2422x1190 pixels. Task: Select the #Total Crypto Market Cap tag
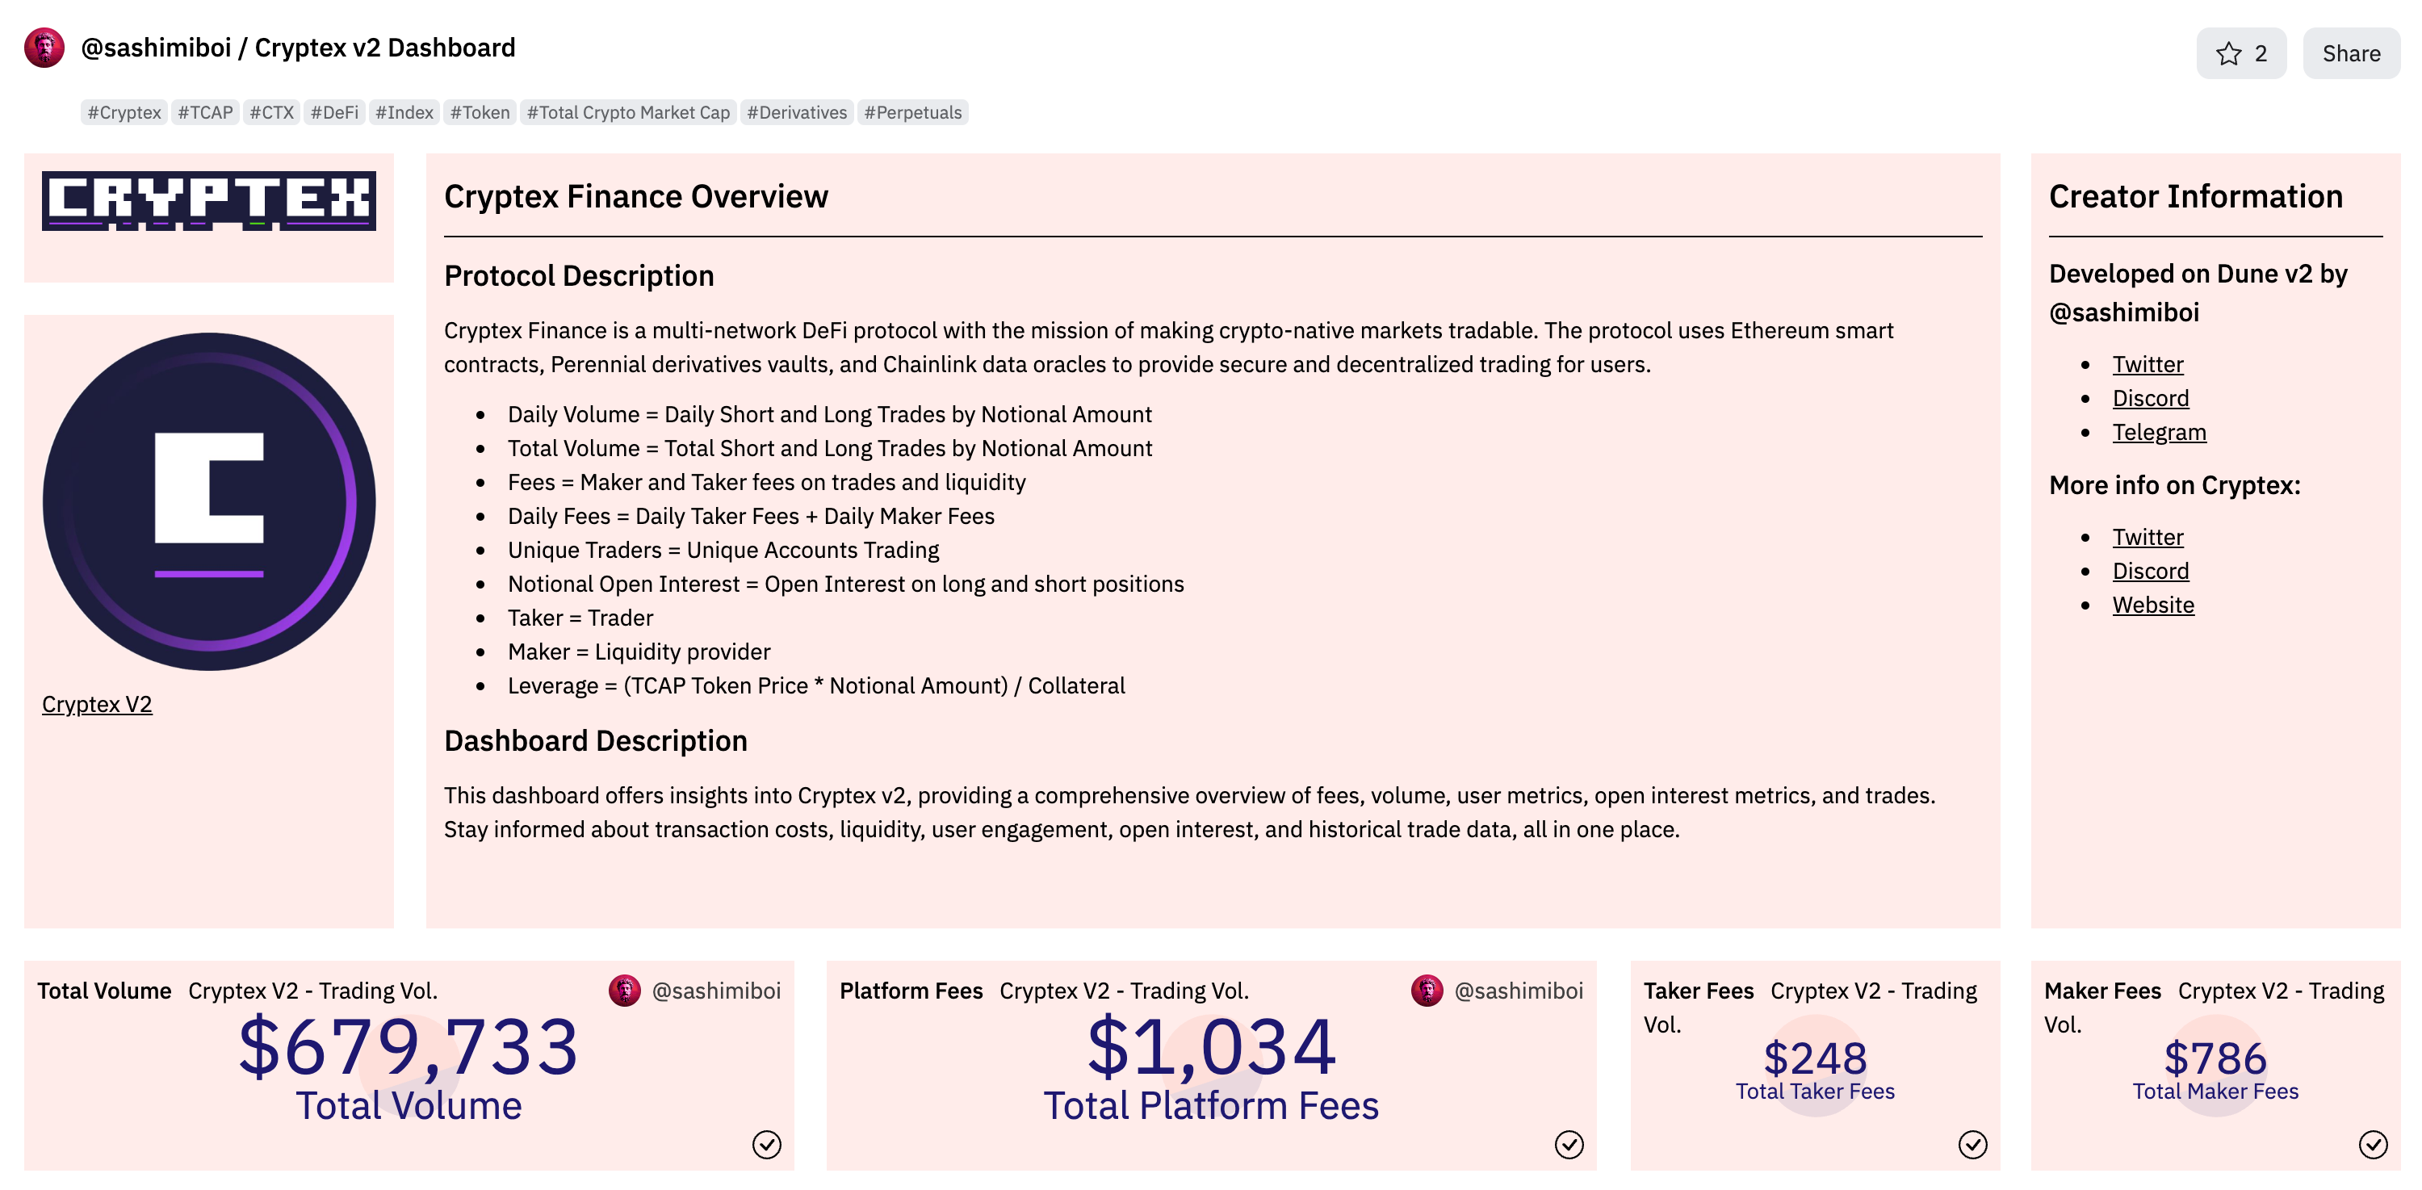click(x=628, y=113)
